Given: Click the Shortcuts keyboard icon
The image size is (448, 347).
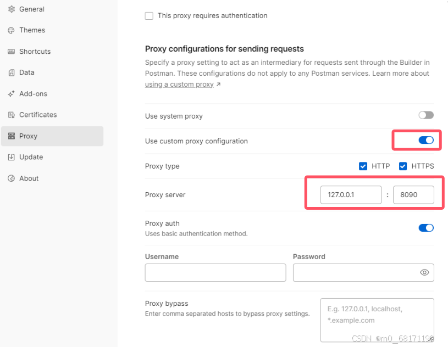Looking at the screenshot, I should (x=12, y=52).
